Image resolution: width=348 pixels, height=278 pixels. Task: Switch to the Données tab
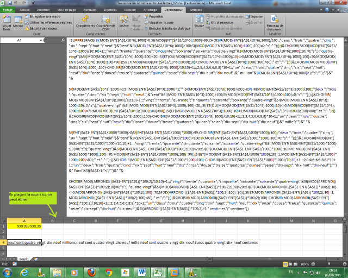pos(110,10)
